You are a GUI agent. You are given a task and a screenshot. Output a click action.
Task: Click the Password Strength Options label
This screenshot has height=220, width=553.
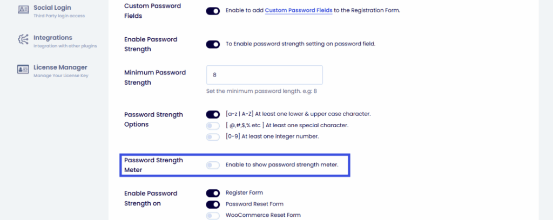153,119
